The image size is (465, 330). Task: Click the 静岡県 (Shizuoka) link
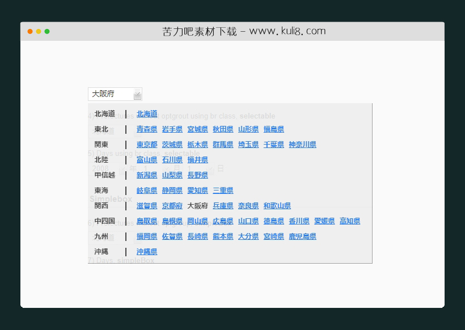pyautogui.click(x=172, y=190)
